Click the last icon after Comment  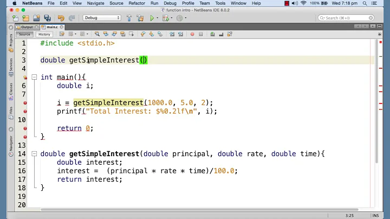pyautogui.click(x=230, y=34)
